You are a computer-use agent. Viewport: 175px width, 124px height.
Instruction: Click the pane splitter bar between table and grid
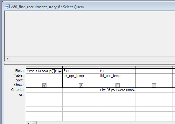tap(89, 64)
